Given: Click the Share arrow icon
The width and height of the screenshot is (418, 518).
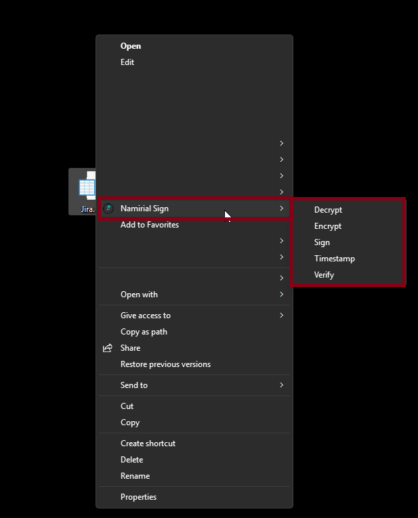Looking at the screenshot, I should [108, 348].
